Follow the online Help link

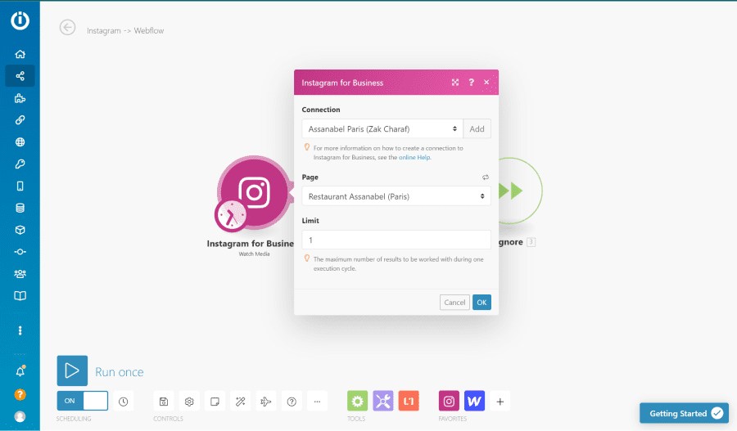click(414, 157)
